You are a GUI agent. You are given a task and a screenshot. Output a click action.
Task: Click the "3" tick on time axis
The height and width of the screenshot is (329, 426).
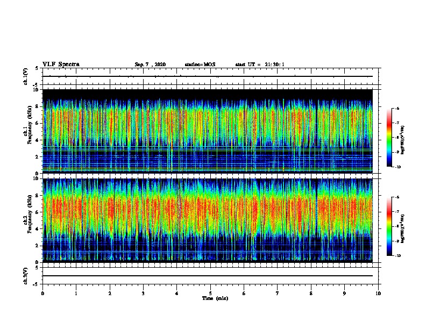[x=143, y=294]
